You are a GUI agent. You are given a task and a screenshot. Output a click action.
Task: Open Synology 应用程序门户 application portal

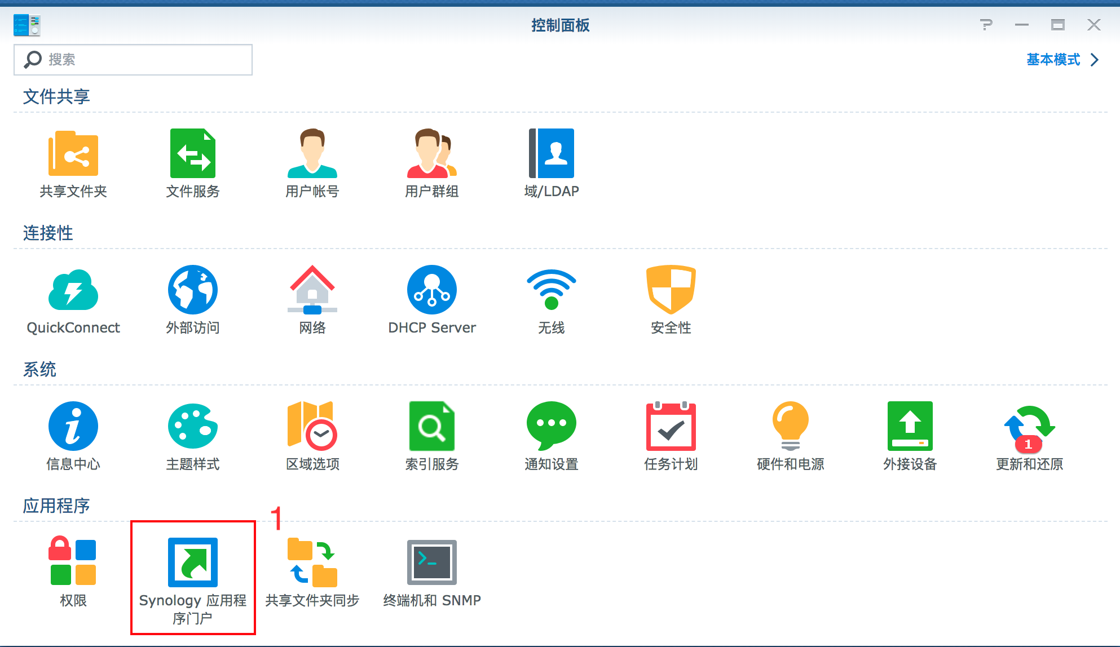193,562
